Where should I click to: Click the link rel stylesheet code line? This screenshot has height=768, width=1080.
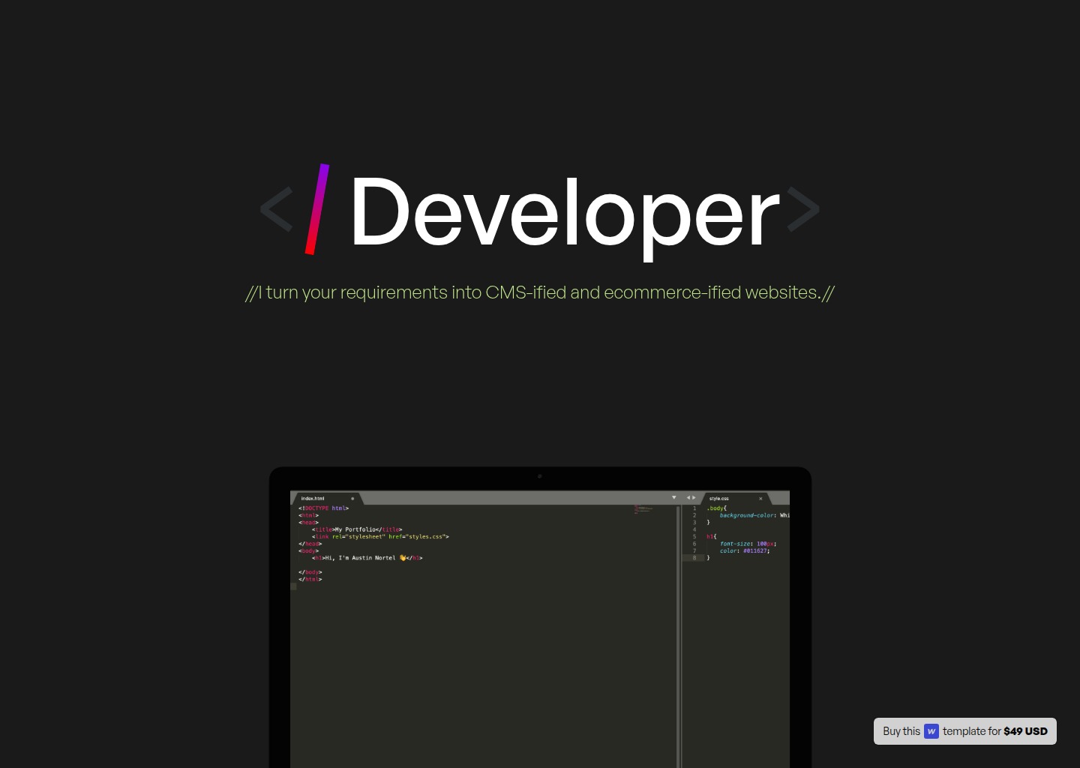coord(380,537)
